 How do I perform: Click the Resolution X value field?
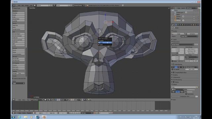178,49
